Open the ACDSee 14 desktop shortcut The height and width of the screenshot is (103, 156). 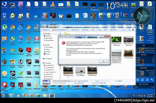point(4,40)
